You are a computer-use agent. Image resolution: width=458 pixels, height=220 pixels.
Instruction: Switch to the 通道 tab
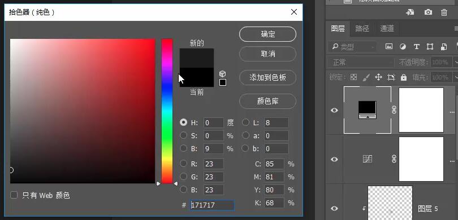[387, 29]
